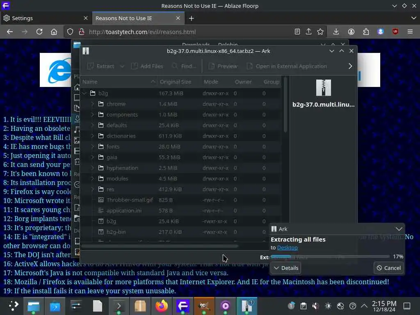Select the modules folder row

click(x=181, y=179)
